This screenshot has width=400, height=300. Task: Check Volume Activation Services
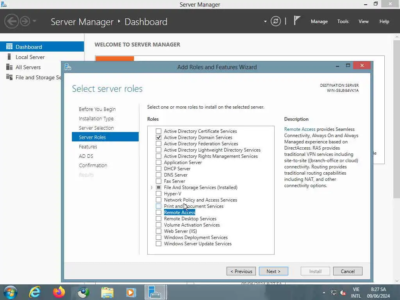tap(159, 225)
